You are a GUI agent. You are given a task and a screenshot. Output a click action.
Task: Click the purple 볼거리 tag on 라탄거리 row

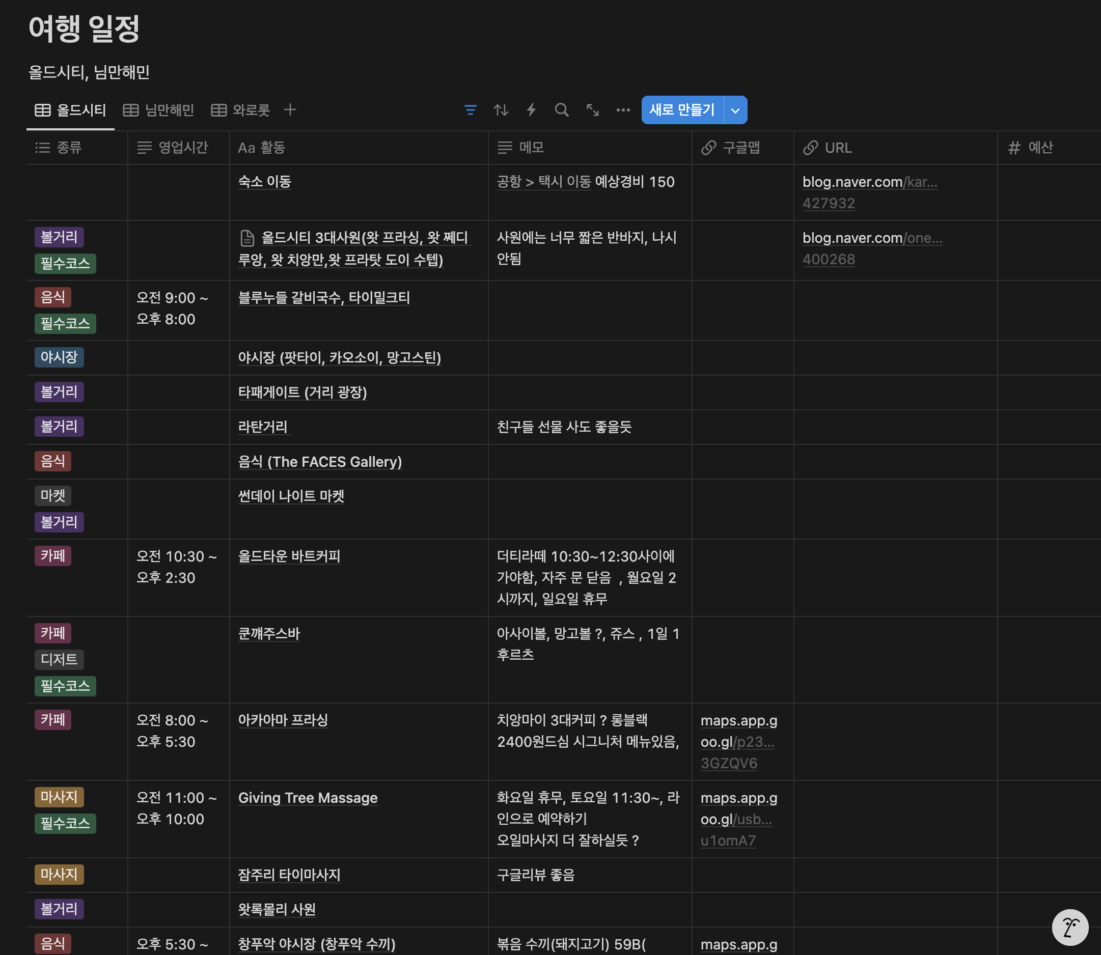click(59, 427)
